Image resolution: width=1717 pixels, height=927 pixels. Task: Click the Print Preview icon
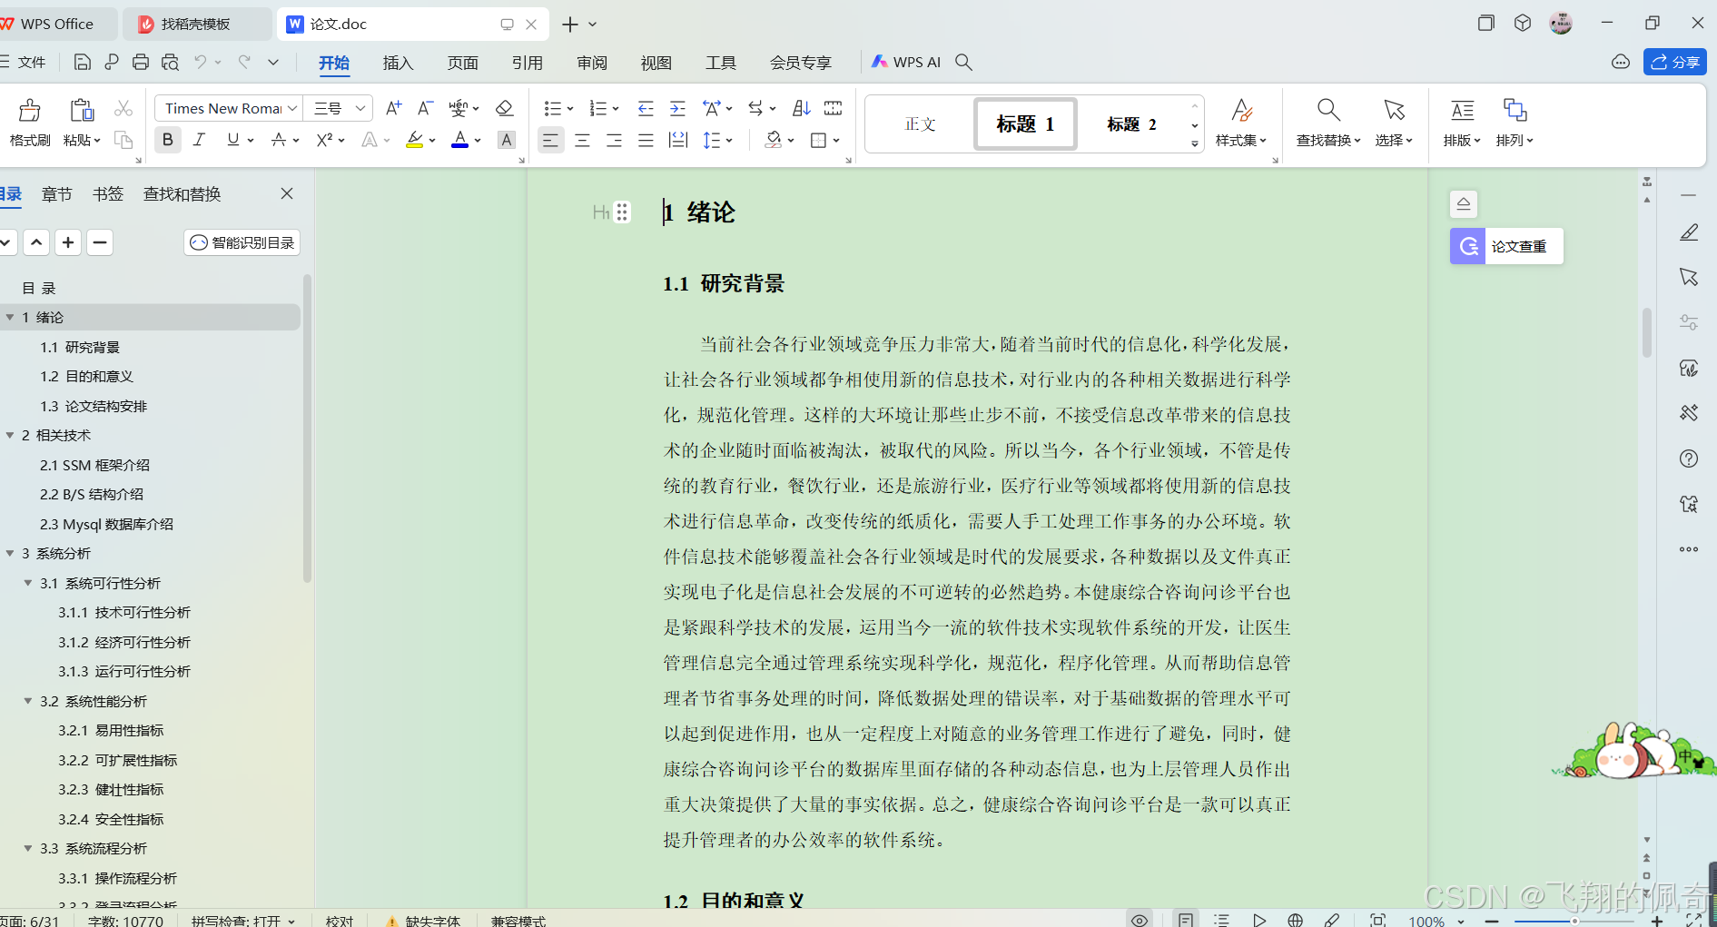point(170,62)
